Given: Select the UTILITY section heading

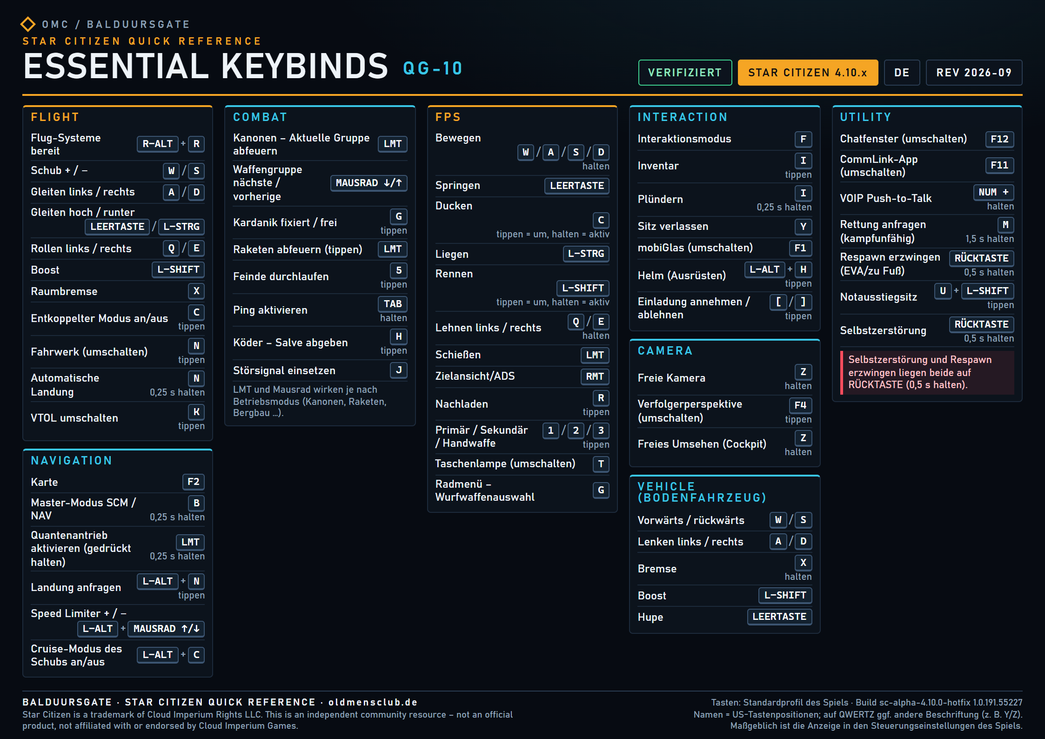Looking at the screenshot, I should point(865,117).
